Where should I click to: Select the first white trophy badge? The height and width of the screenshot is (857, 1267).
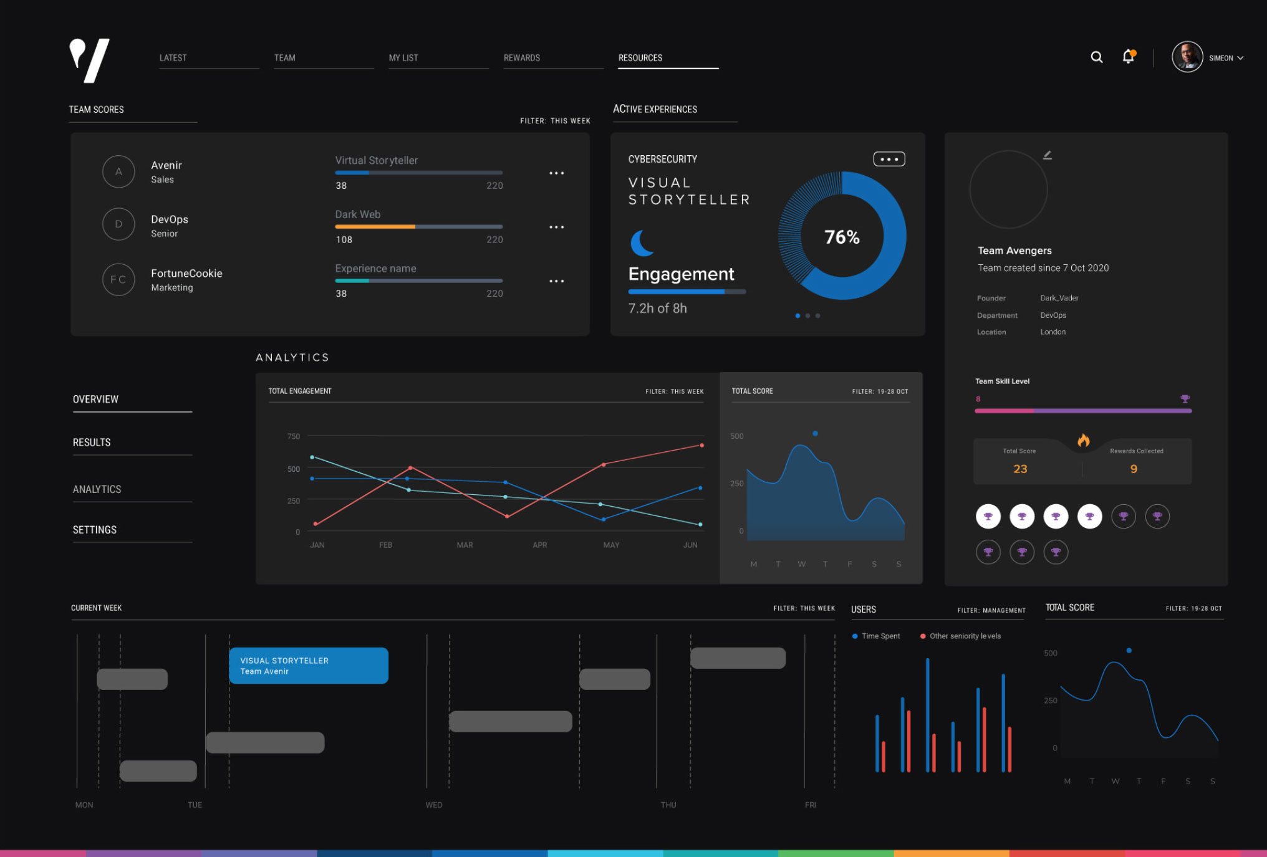tap(988, 516)
